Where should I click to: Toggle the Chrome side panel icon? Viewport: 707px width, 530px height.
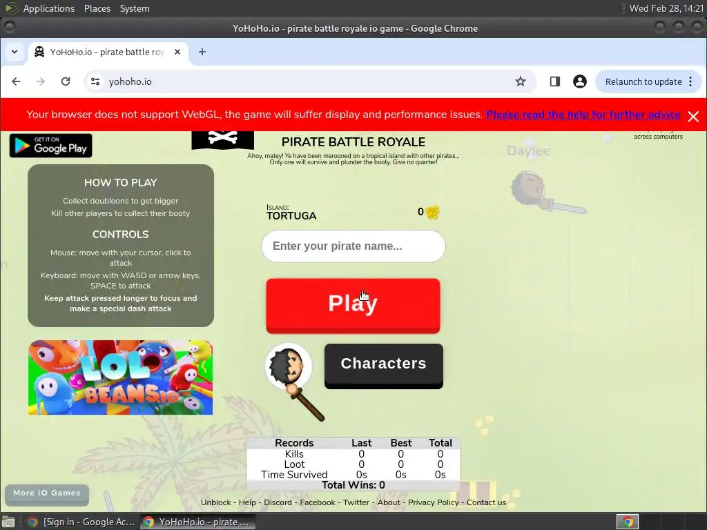click(555, 81)
